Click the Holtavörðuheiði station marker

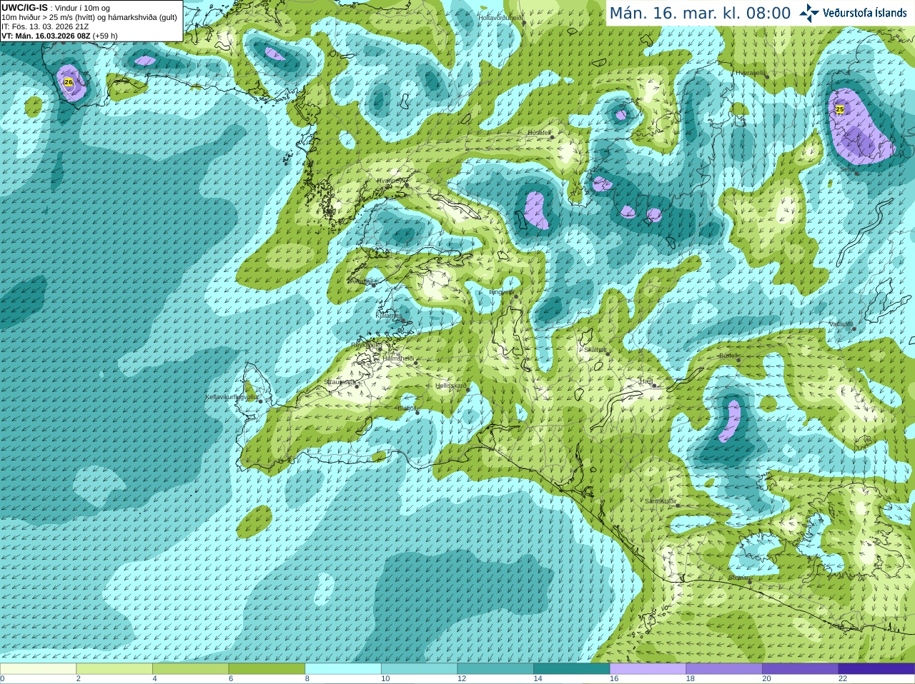tap(524, 23)
